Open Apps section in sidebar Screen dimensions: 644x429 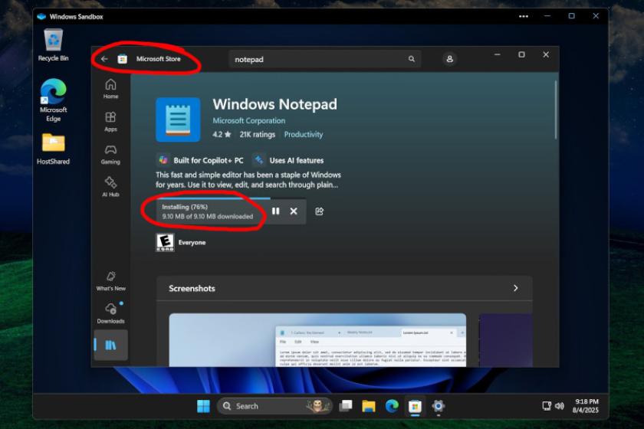point(110,122)
